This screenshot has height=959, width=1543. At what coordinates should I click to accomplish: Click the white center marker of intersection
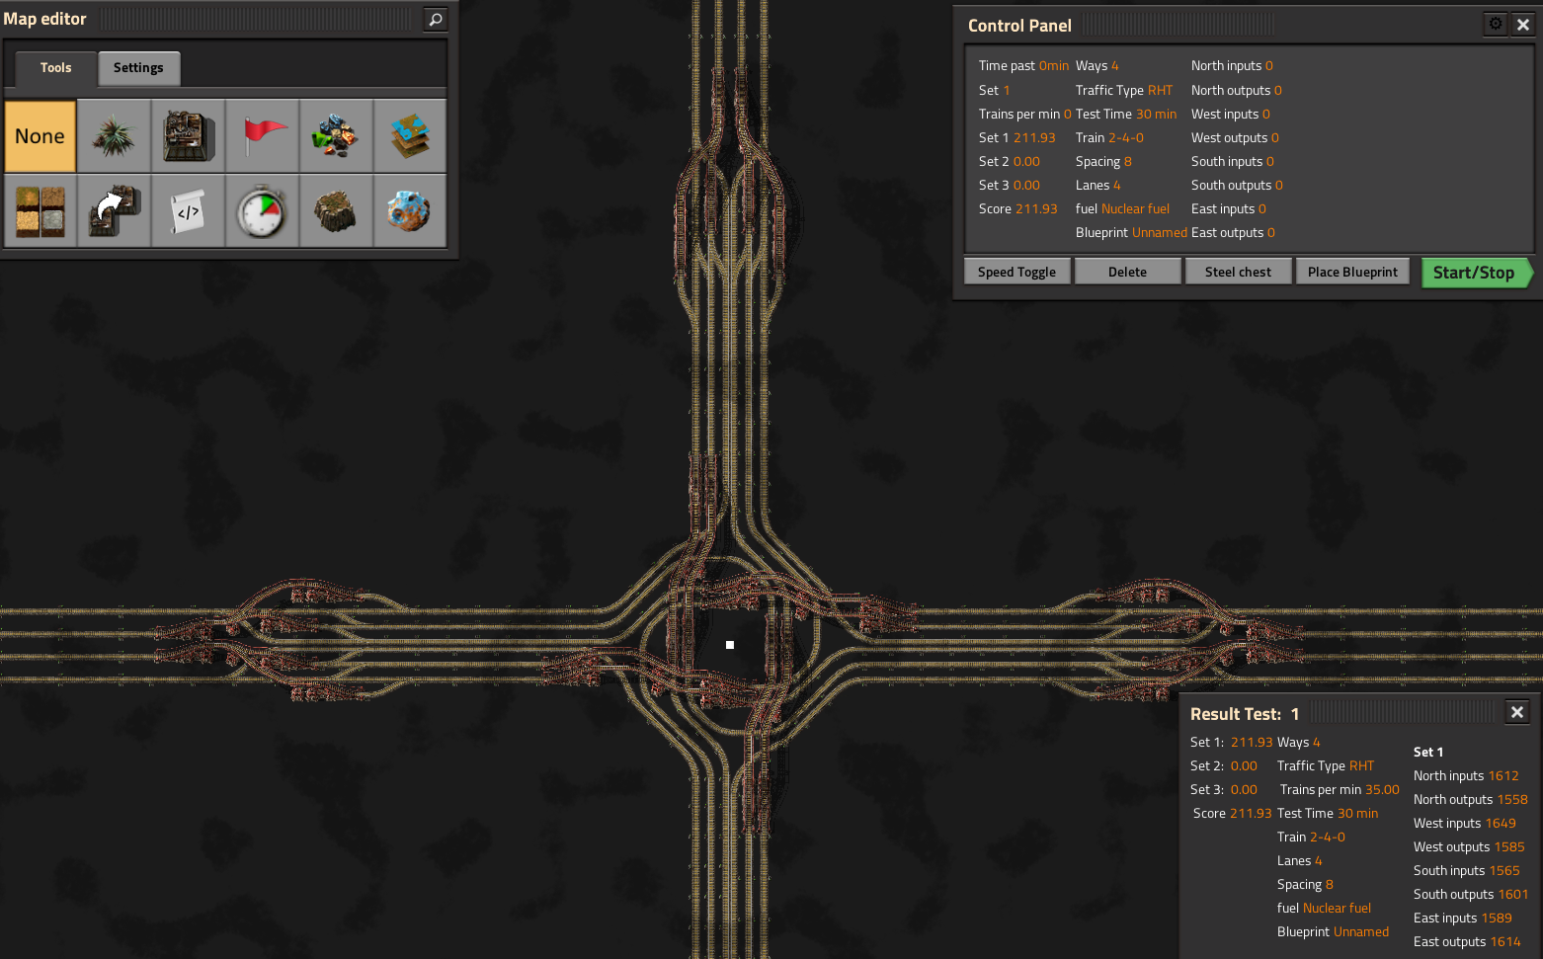[730, 645]
